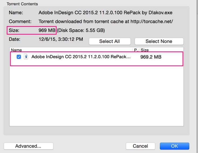Click the Torrent Contents group title
Screen dimensions: 198x153
(x=22, y=4)
